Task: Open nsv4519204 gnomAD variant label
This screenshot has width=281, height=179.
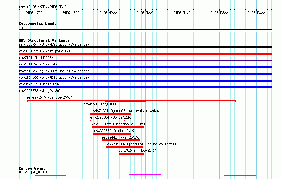Action: 141,144
